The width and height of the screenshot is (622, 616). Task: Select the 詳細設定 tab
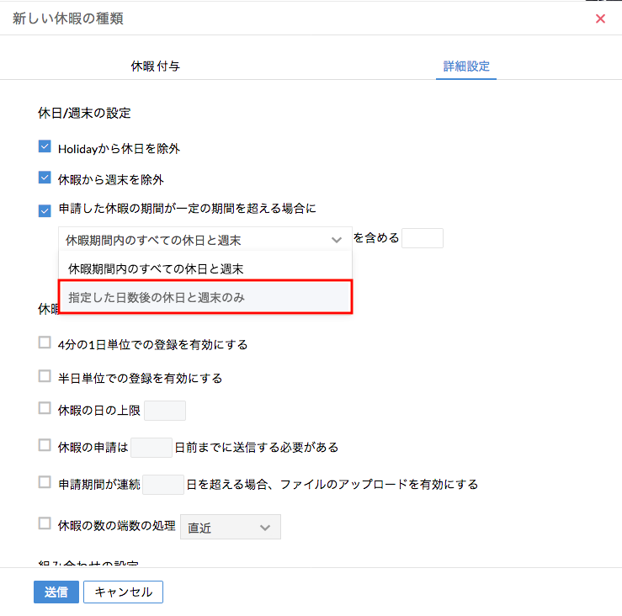tap(466, 66)
